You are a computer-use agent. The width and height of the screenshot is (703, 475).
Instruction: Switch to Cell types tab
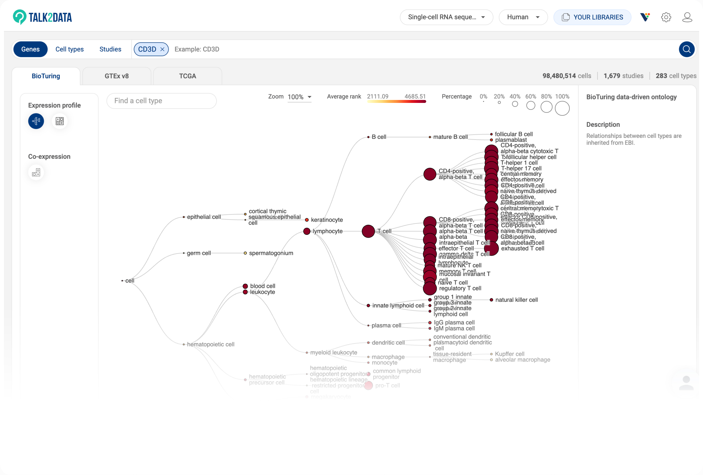[70, 49]
